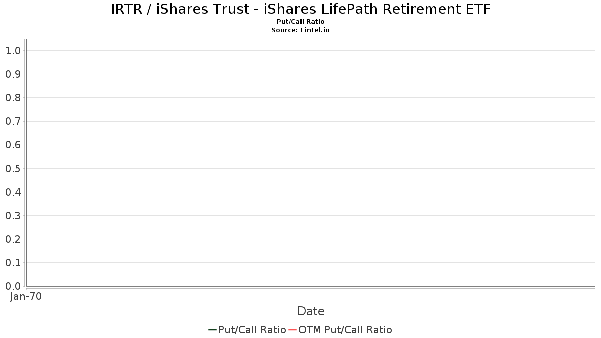Select the 0.6 y-axis label
Screen dimensions: 601x338
click(x=13, y=145)
